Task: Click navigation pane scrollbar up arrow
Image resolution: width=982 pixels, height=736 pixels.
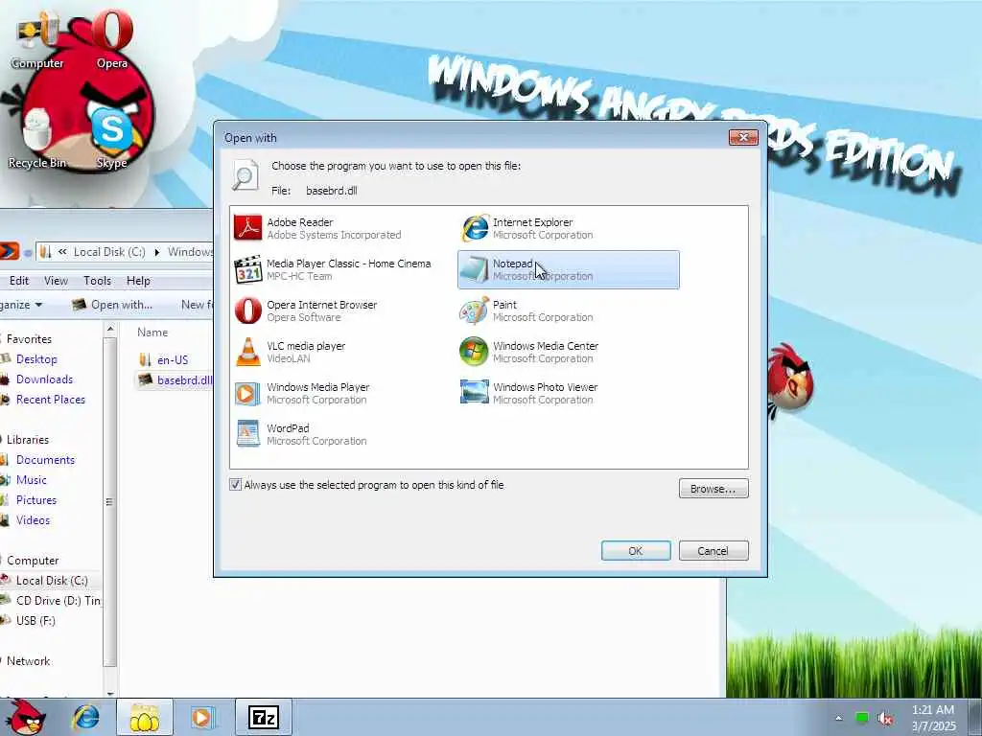Action: coord(110,330)
